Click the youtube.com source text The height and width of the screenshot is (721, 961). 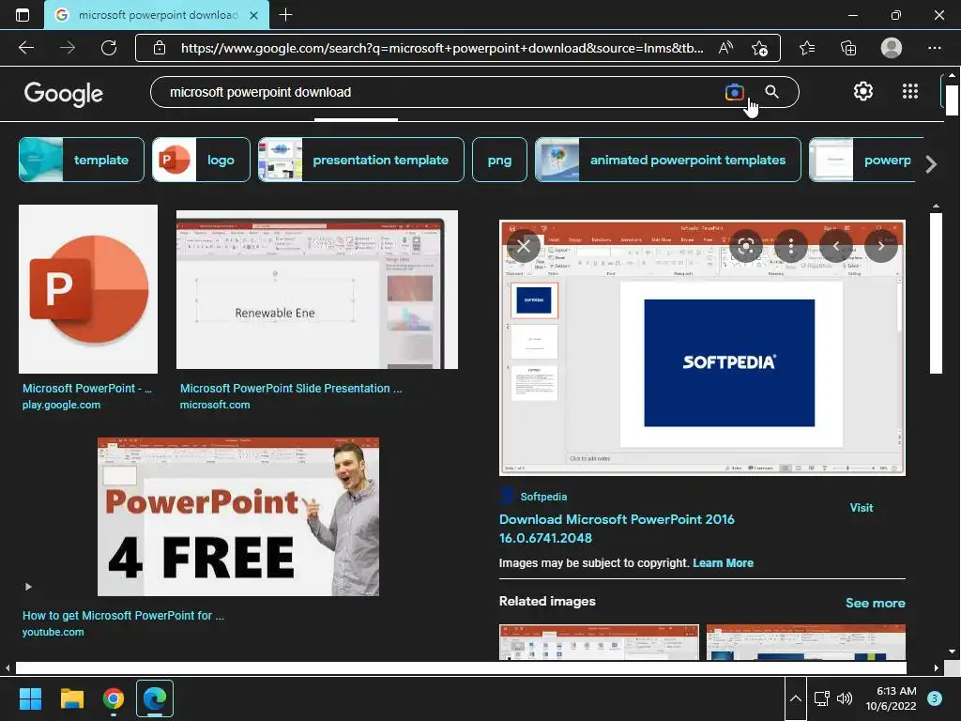coord(53,632)
